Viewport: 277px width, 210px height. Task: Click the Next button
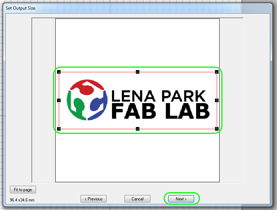(181, 199)
